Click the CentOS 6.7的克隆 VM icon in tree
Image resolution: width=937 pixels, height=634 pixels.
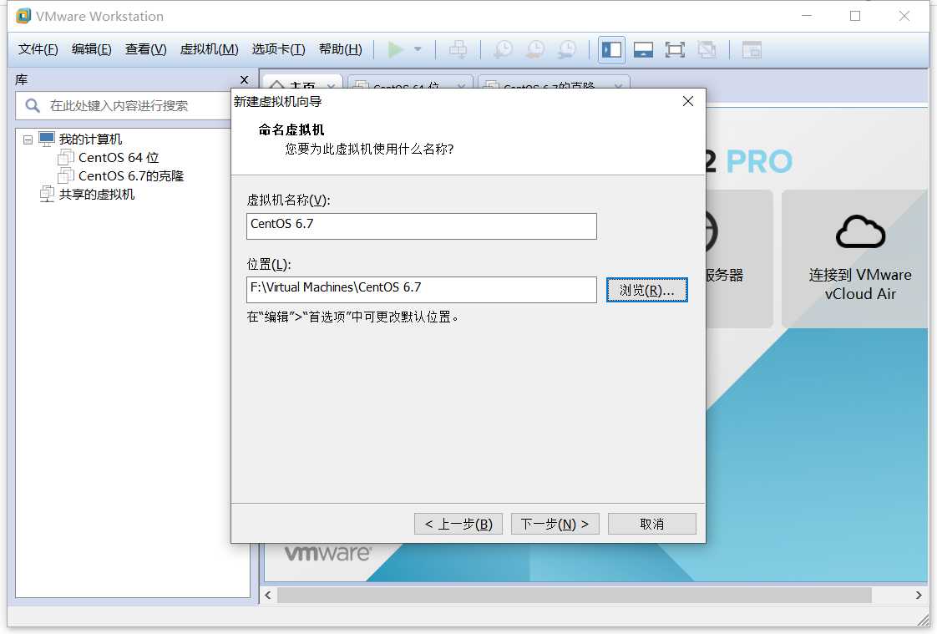coord(66,176)
